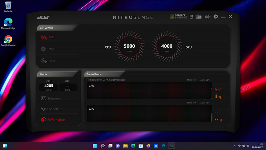266x150 pixels.
Task: Open battery tray icon
Action: point(248,146)
